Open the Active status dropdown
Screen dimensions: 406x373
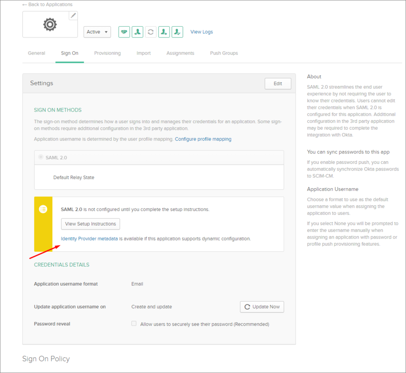pos(97,32)
